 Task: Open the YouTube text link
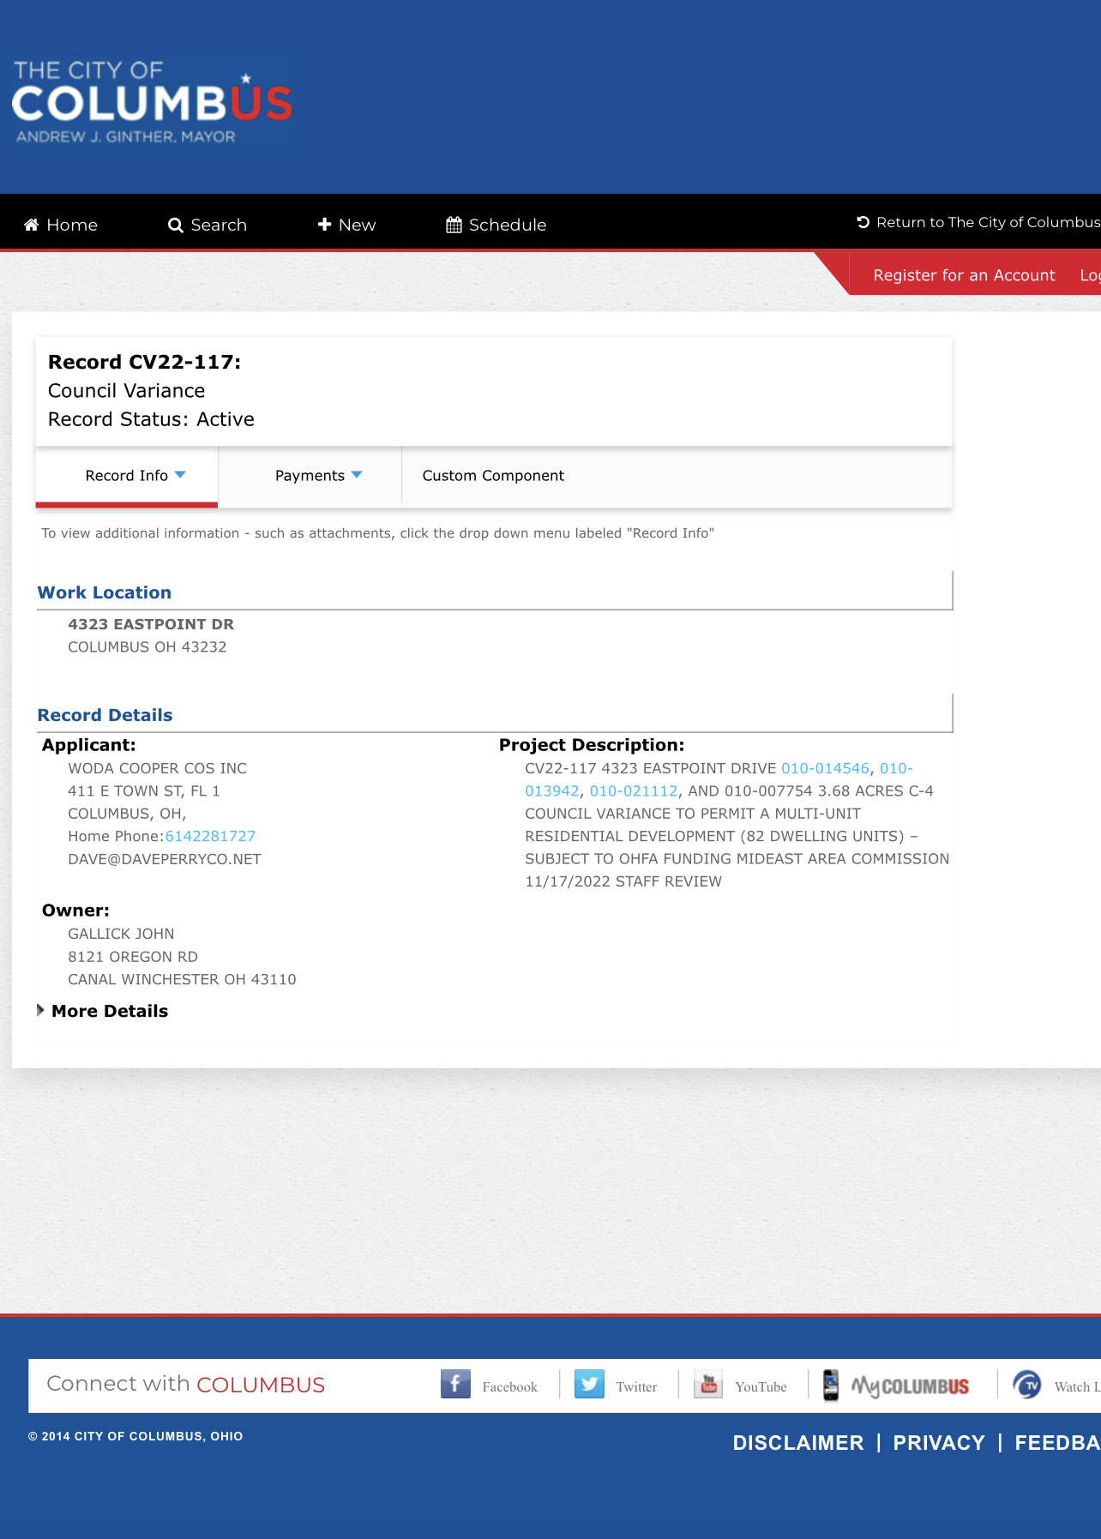click(761, 1386)
